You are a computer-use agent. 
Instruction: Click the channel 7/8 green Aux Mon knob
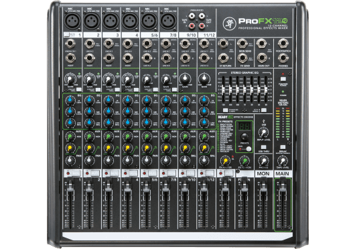click(165, 137)
